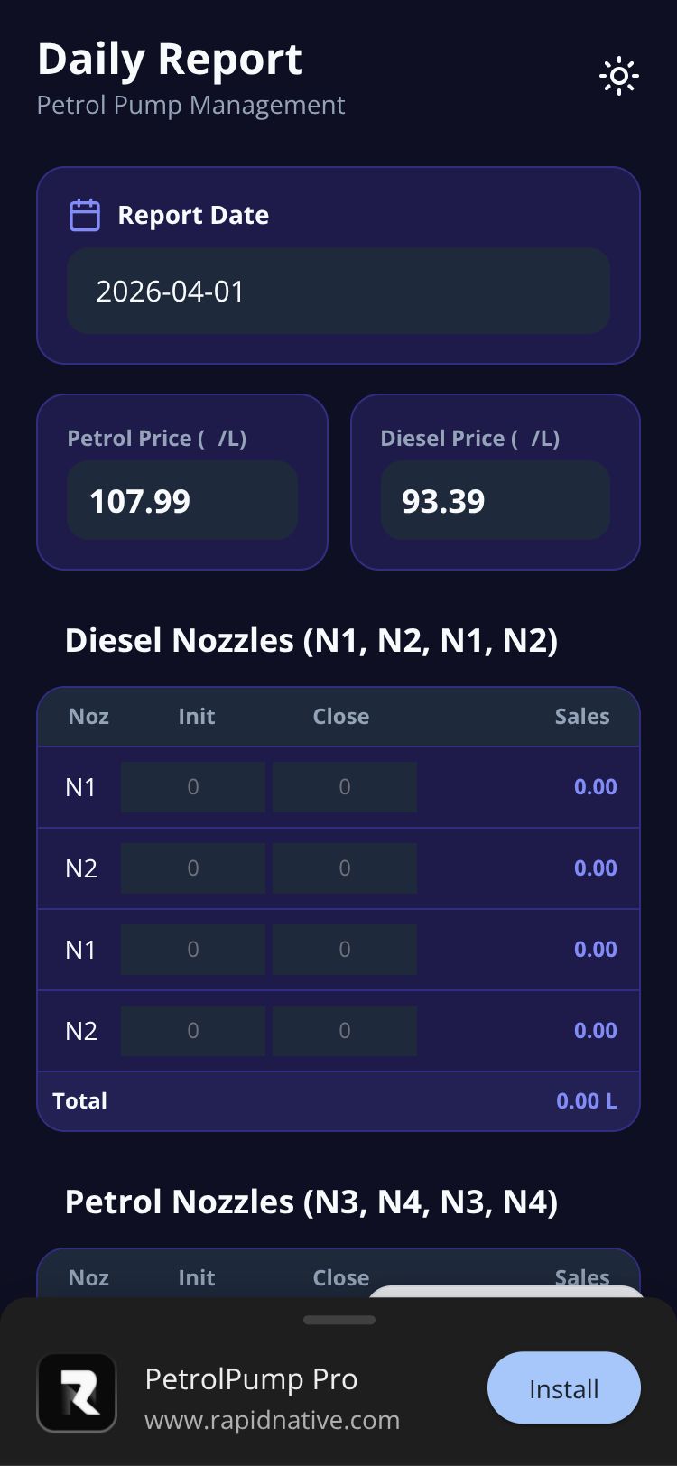677x1466 pixels.
Task: Toggle the sun theme icon
Action: 619,77
